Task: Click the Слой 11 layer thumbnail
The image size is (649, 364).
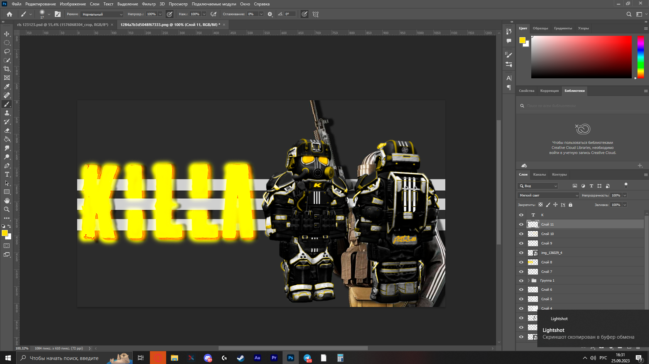Action: point(533,224)
